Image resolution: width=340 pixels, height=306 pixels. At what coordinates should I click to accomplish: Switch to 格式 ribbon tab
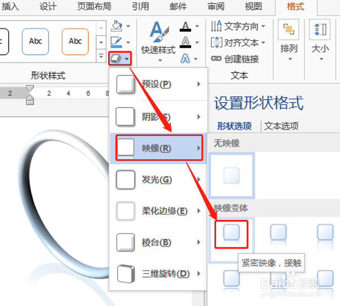pos(295,6)
